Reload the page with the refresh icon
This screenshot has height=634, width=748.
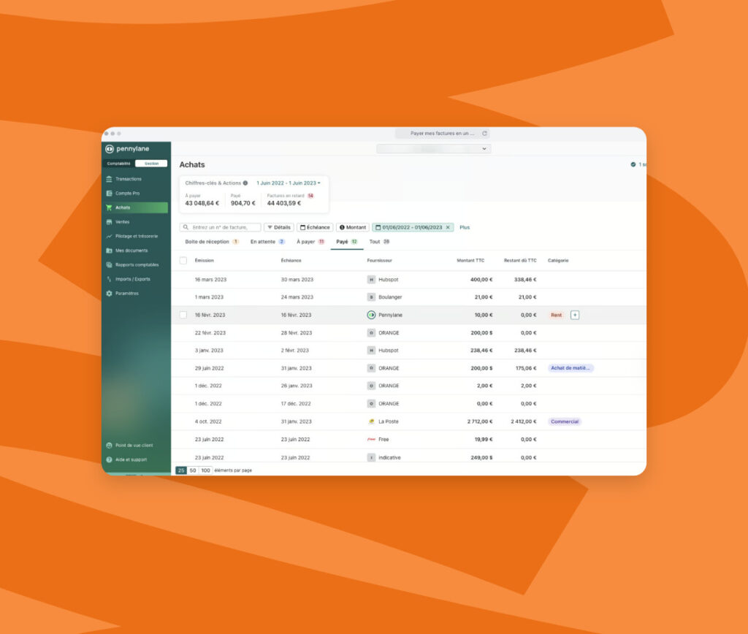[484, 134]
